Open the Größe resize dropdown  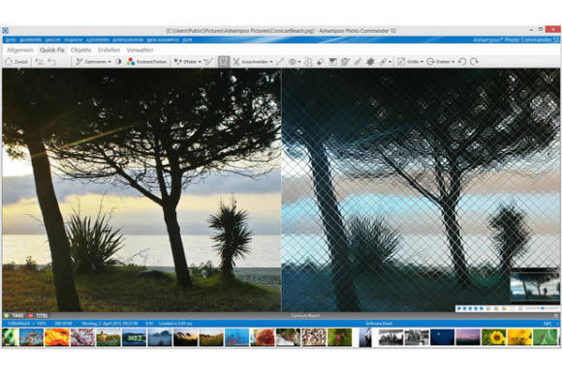pos(411,62)
